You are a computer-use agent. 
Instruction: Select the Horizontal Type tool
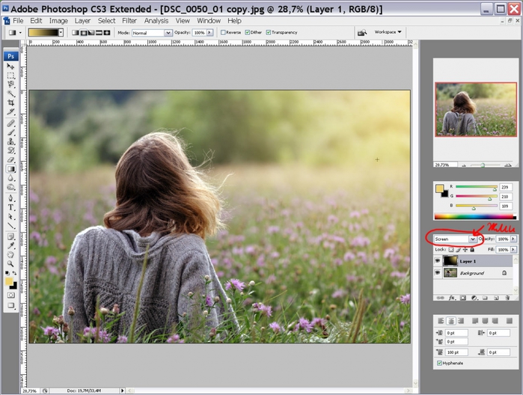(x=11, y=206)
